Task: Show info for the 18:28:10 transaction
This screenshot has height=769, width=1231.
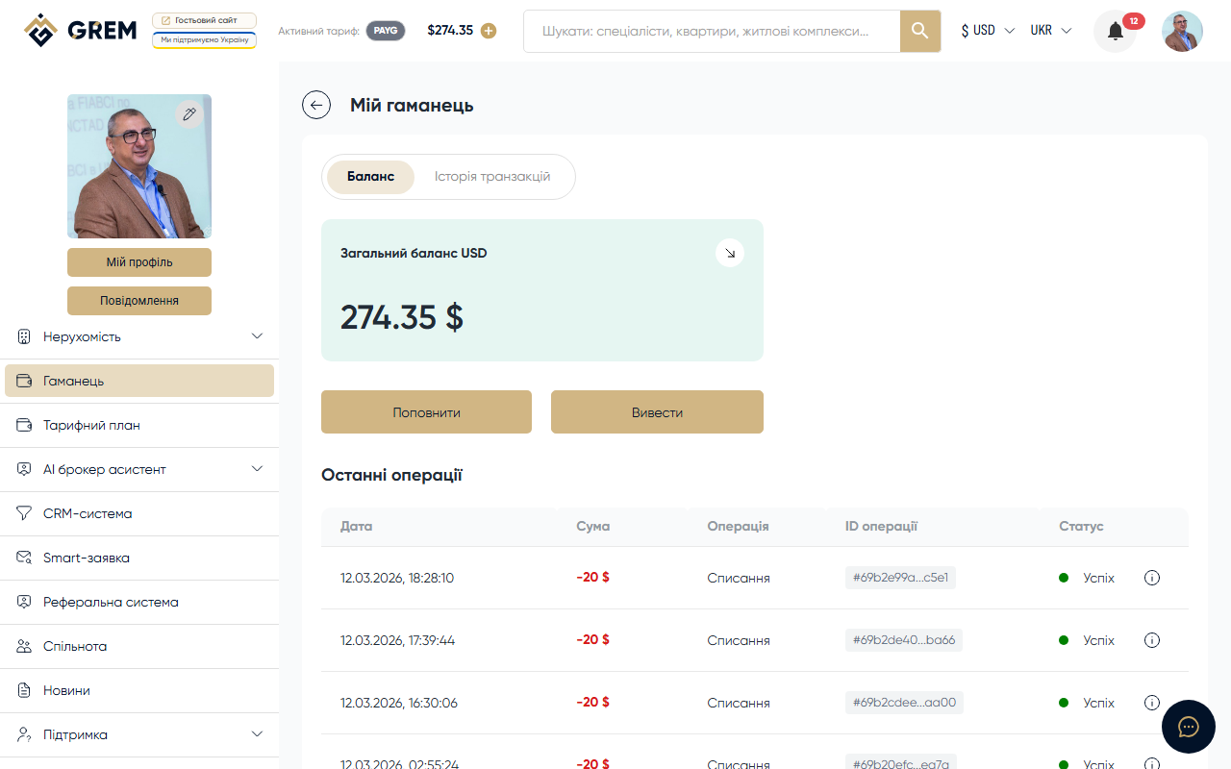Action: [1152, 578]
